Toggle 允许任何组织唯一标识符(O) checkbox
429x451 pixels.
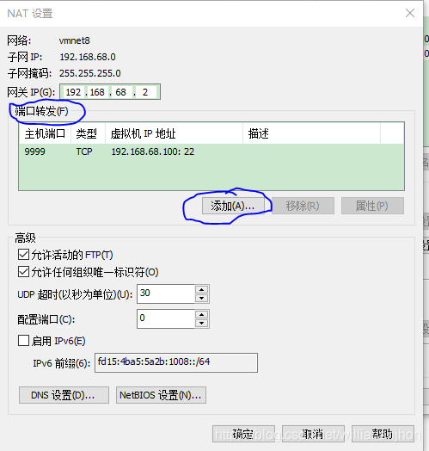(23, 272)
